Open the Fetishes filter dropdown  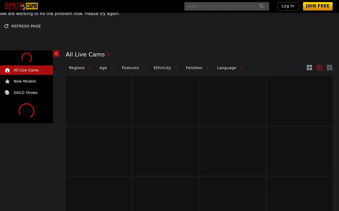pos(198,68)
